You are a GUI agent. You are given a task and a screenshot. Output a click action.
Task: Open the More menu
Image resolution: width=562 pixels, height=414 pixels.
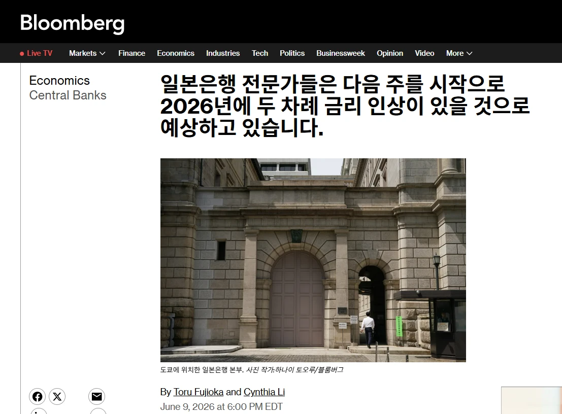click(x=459, y=53)
